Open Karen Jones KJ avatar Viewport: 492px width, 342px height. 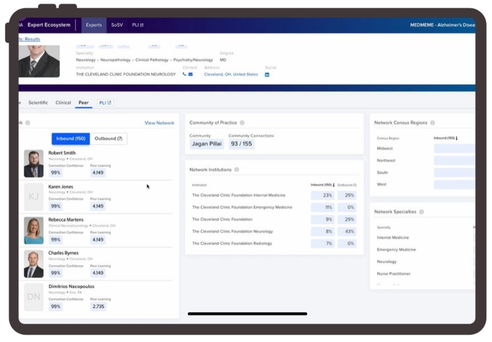(34, 197)
